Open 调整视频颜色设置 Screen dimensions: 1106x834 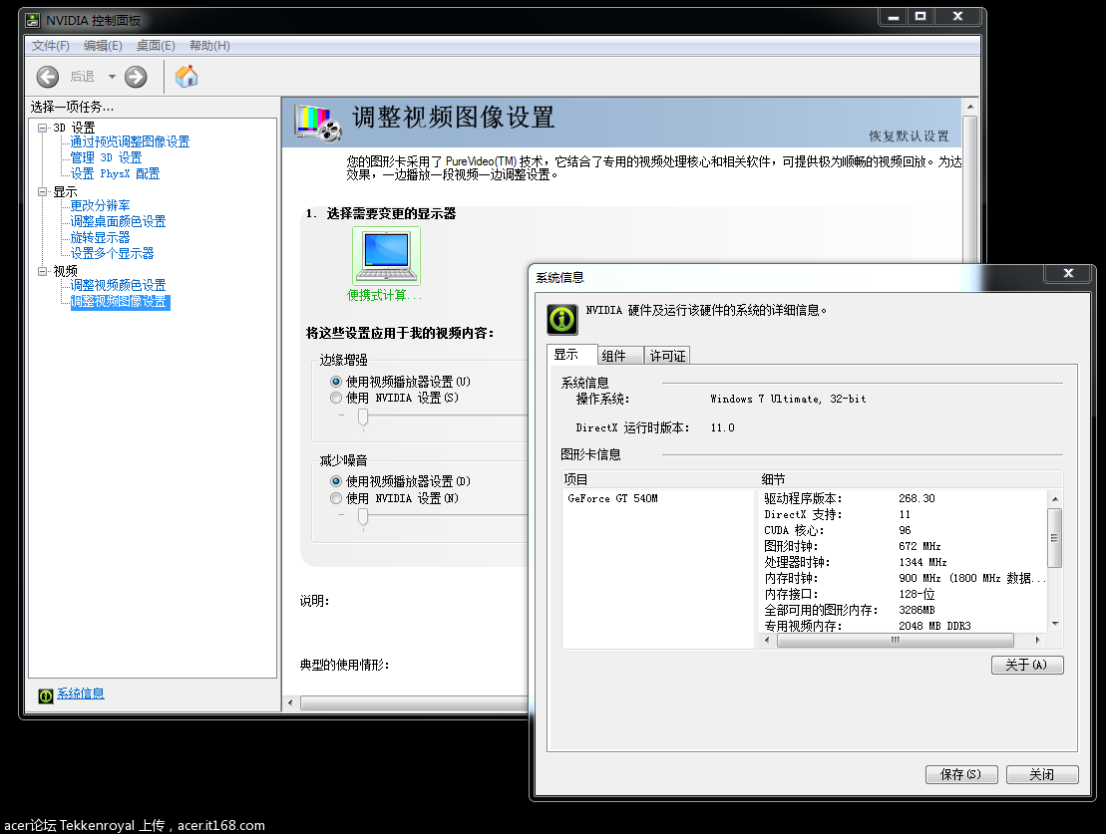tap(118, 285)
